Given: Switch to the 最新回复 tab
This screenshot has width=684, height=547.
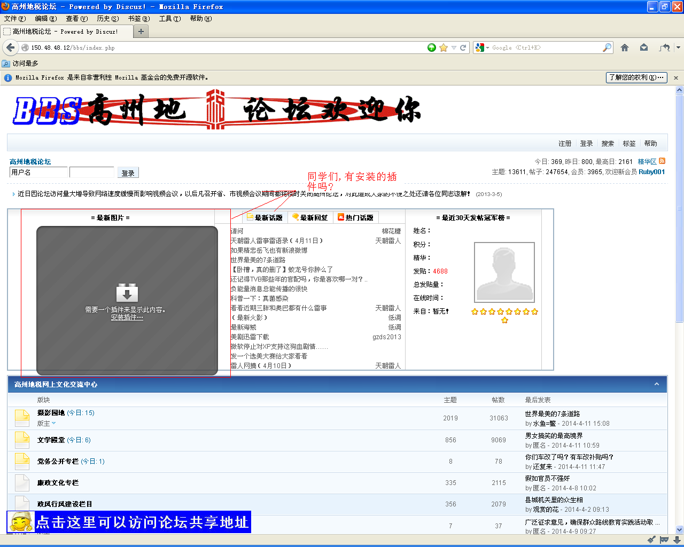Looking at the screenshot, I should 310,217.
